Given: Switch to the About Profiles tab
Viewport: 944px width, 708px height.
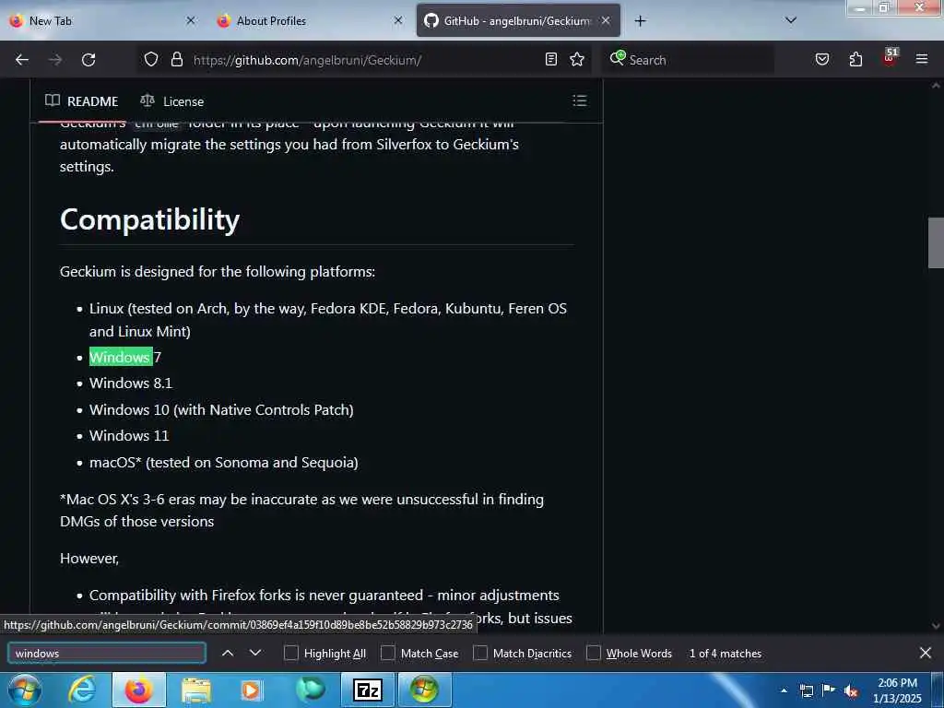Looking at the screenshot, I should click(310, 21).
